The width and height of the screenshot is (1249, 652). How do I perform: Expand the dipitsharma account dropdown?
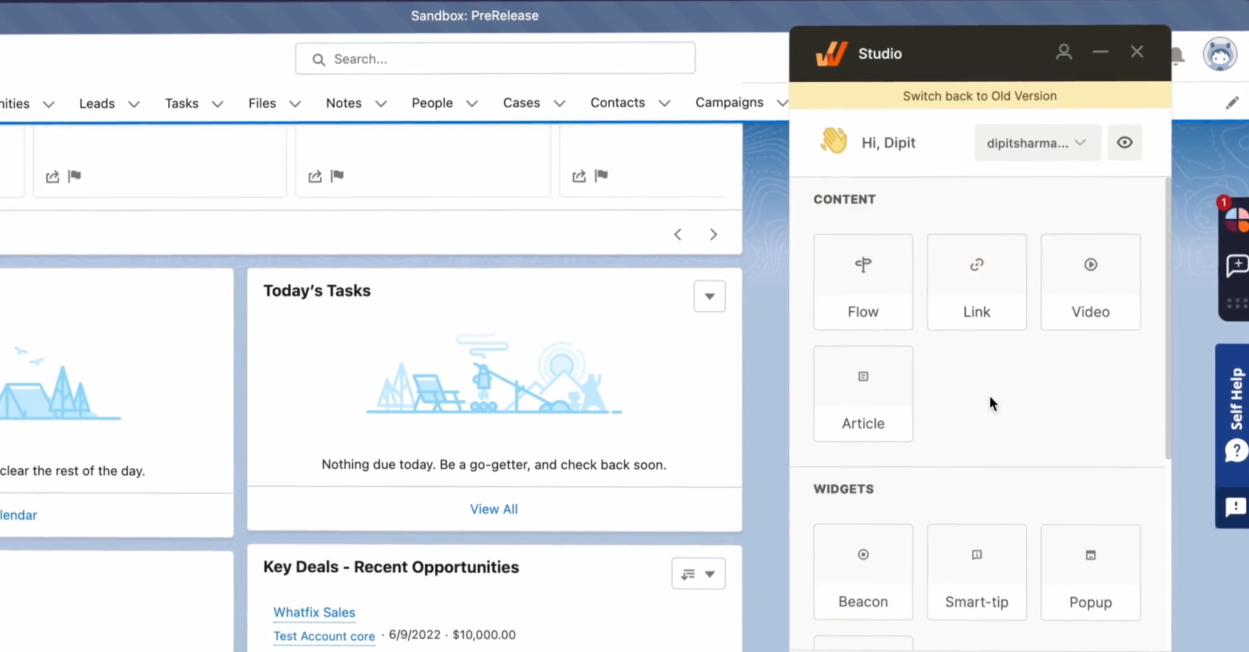(1036, 143)
